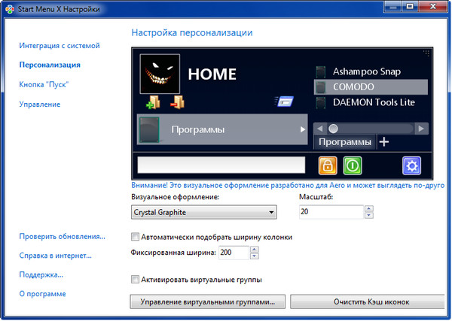Open the blue settings gear icon
The height and width of the screenshot is (321, 452).
411,165
